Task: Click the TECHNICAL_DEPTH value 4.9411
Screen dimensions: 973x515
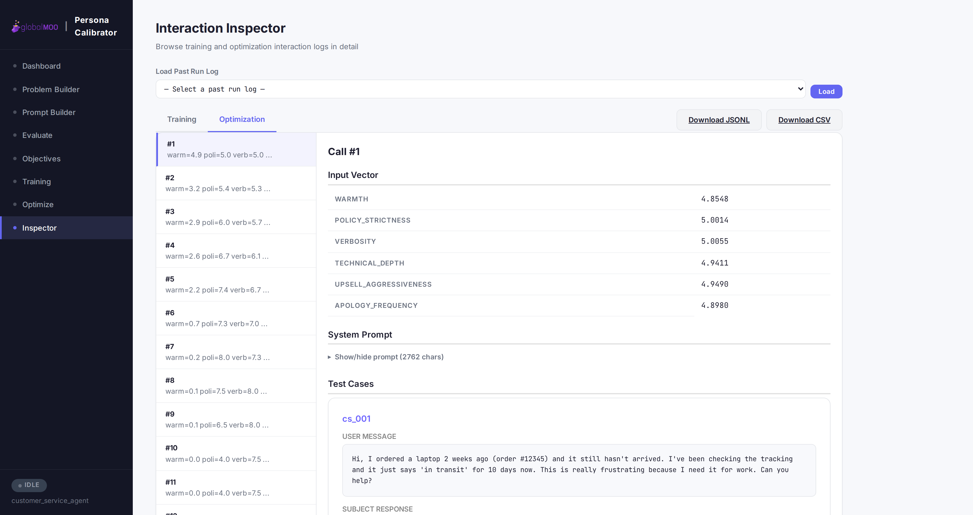Action: [715, 263]
